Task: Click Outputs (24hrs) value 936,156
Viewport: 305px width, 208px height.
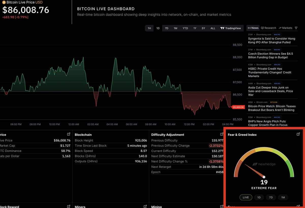Action: [141, 161]
